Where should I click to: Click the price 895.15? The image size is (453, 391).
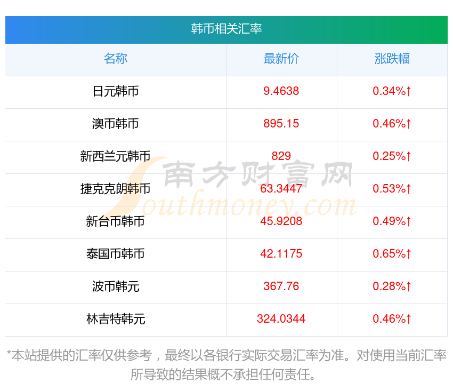tap(281, 124)
